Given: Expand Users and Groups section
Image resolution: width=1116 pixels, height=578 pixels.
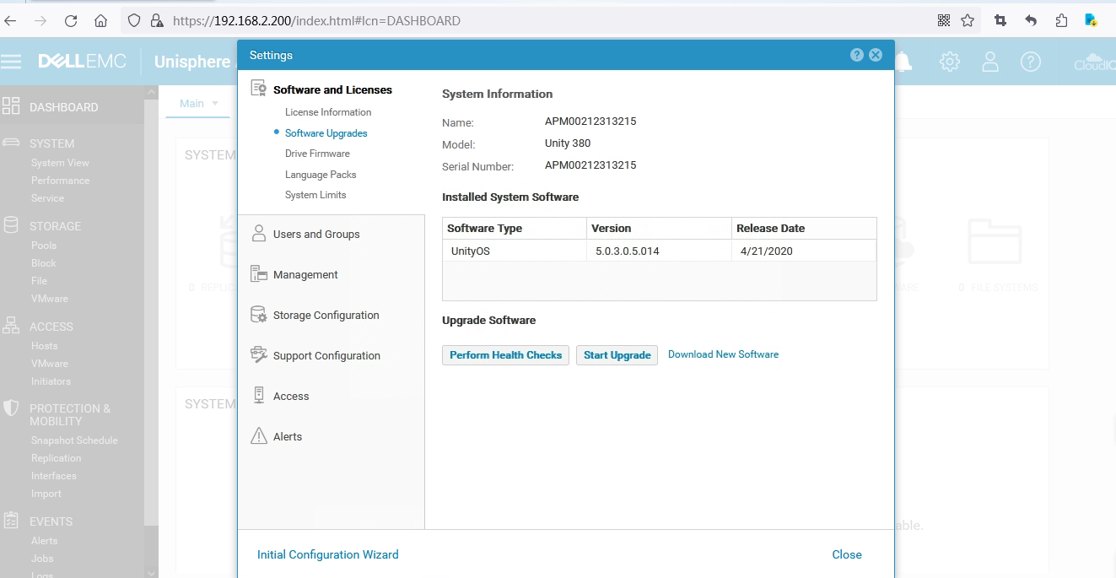Looking at the screenshot, I should click(x=316, y=235).
